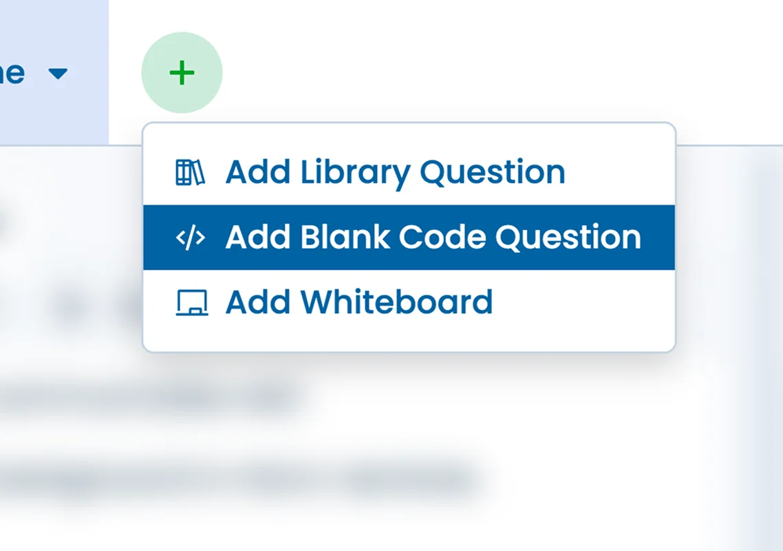This screenshot has height=551, width=783.
Task: Click the highlighted blue menu row
Action: coord(409,237)
